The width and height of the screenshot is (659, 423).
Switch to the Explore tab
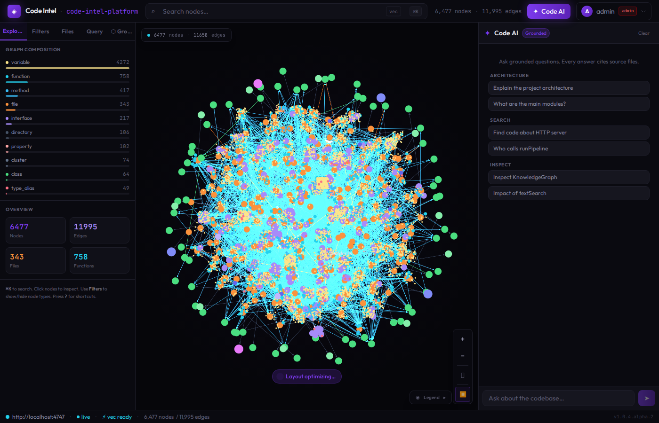click(x=13, y=31)
